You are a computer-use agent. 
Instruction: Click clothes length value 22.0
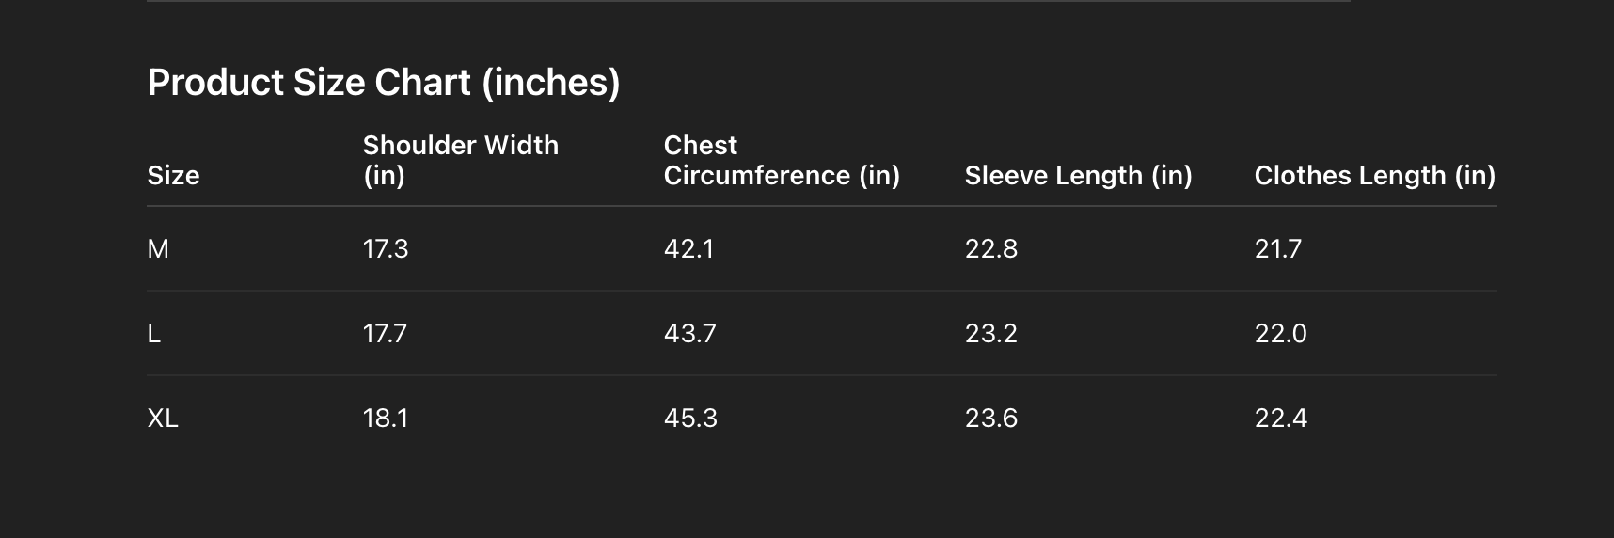point(1281,334)
